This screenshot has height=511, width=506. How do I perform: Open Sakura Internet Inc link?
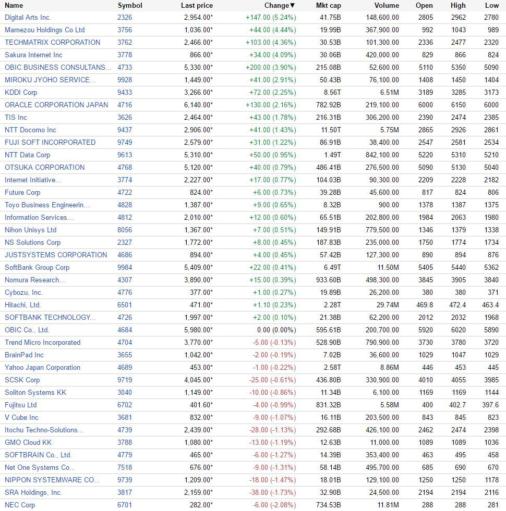tap(33, 55)
